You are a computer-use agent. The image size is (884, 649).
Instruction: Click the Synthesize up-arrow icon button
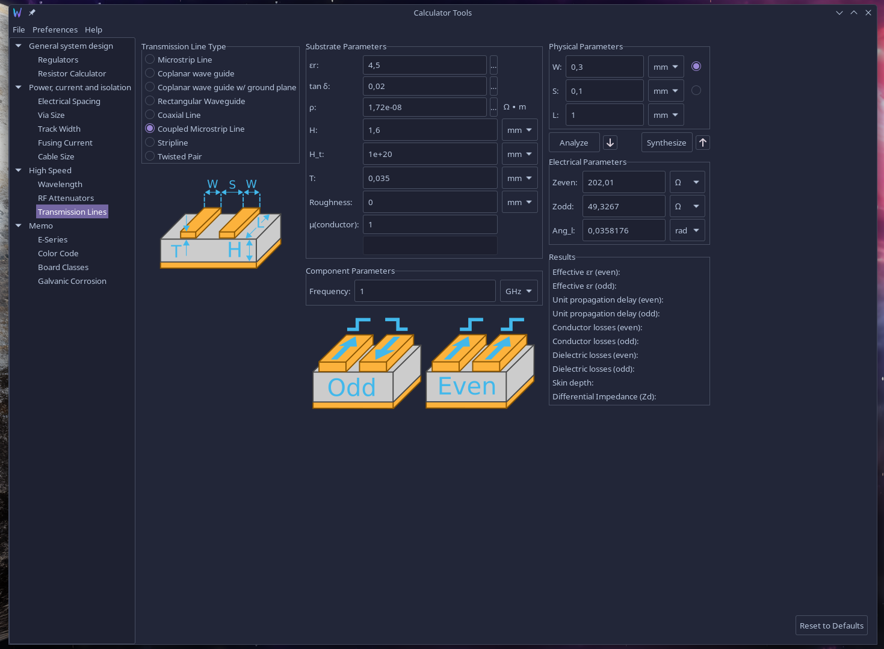pos(703,143)
